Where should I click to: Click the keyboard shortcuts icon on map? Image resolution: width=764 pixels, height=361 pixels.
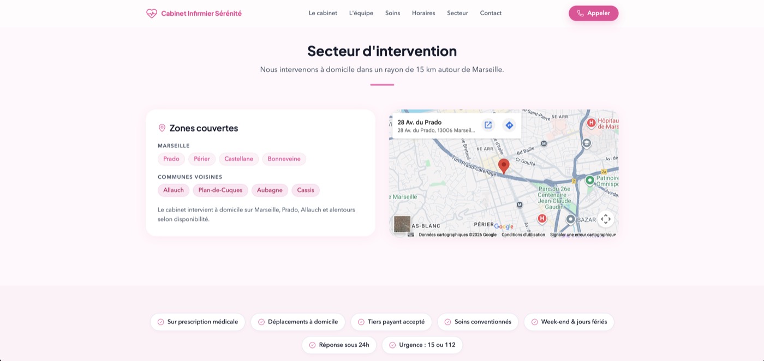(411, 234)
